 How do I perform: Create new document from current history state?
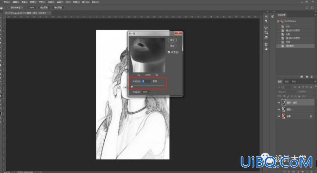point(302,77)
